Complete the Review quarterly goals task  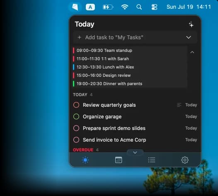click(x=76, y=105)
